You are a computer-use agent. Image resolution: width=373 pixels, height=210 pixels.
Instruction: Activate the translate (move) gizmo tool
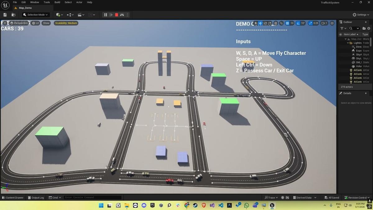[x=260, y=23]
